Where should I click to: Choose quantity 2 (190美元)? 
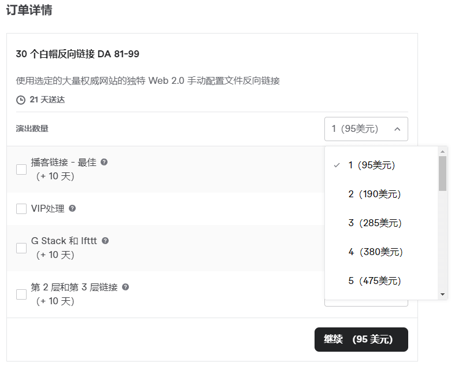point(382,194)
